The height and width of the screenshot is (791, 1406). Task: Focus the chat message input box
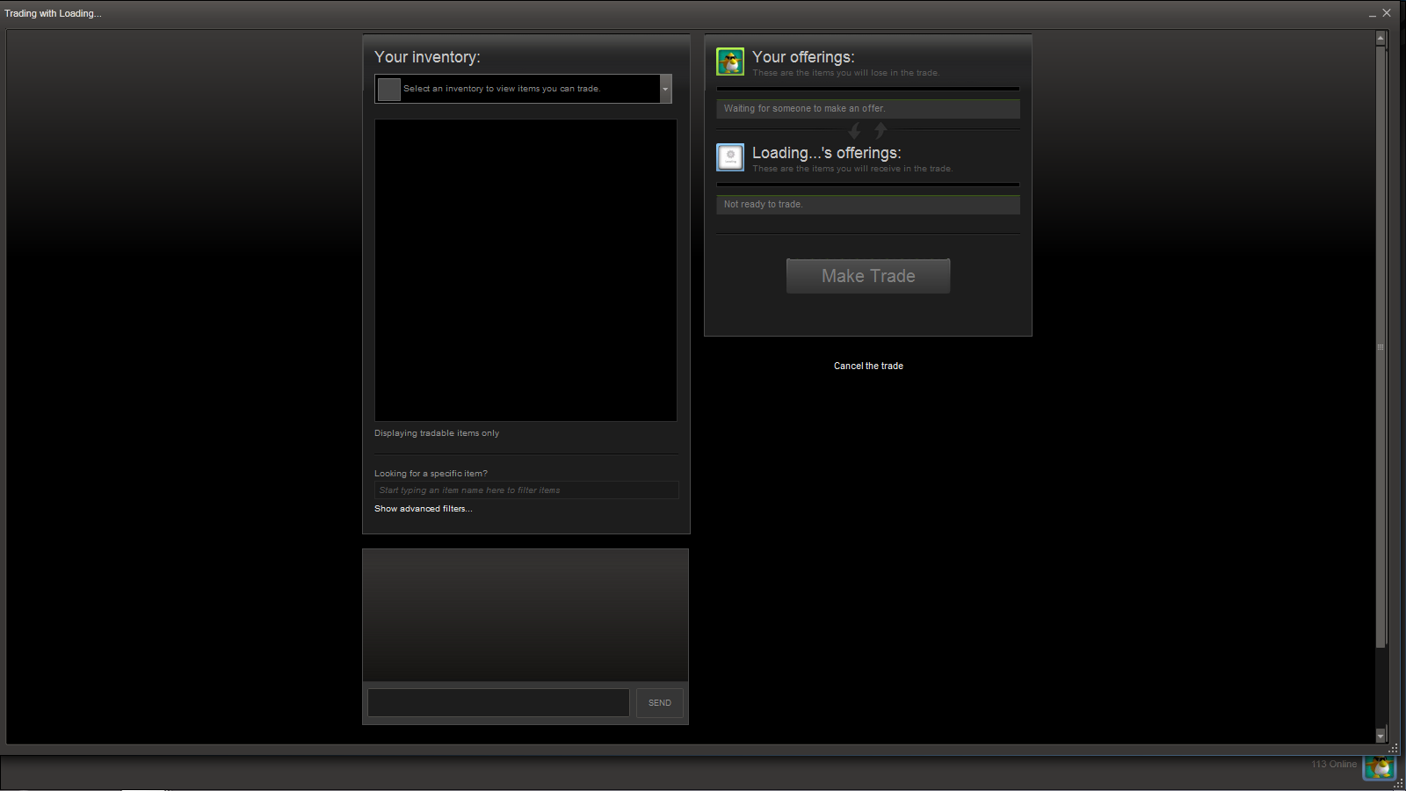498,702
